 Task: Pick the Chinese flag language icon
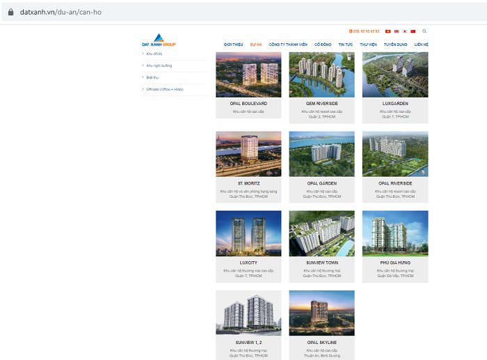(x=413, y=31)
